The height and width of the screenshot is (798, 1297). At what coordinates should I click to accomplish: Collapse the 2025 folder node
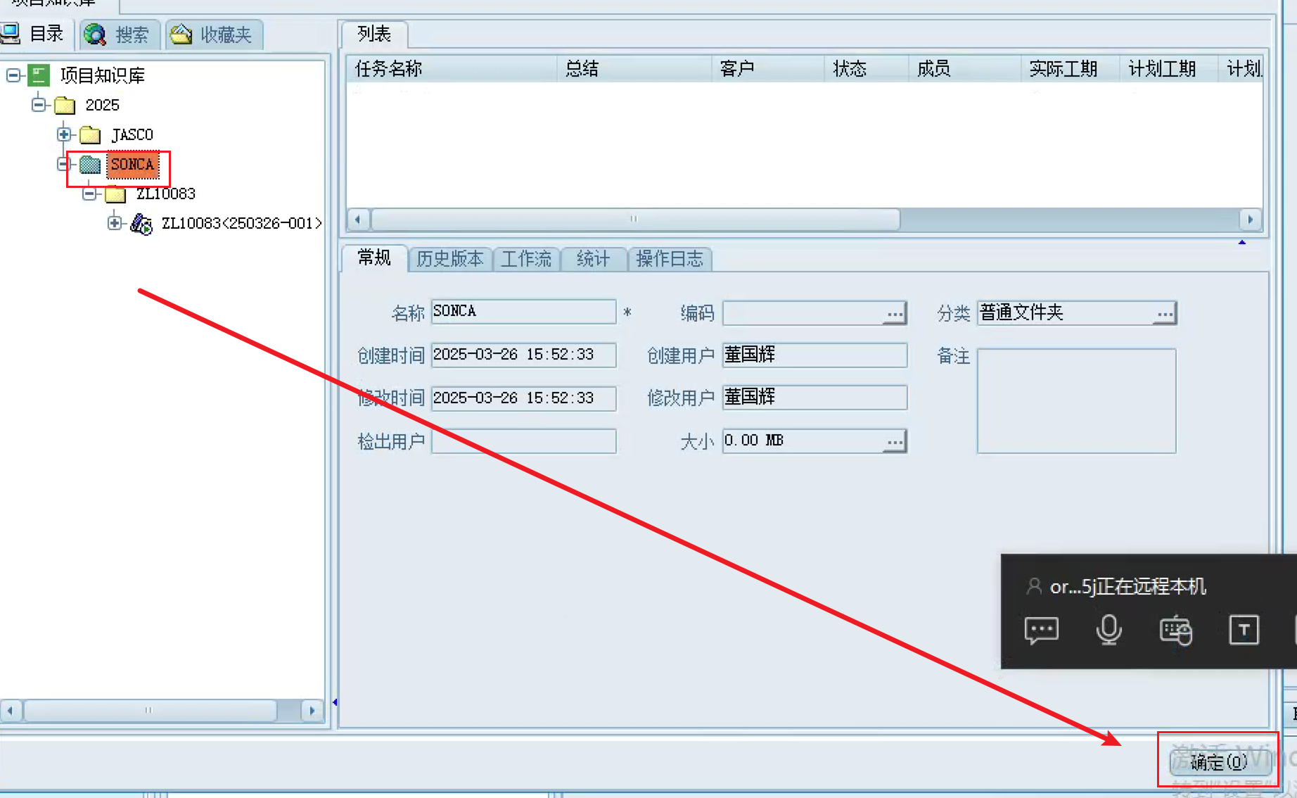click(39, 105)
